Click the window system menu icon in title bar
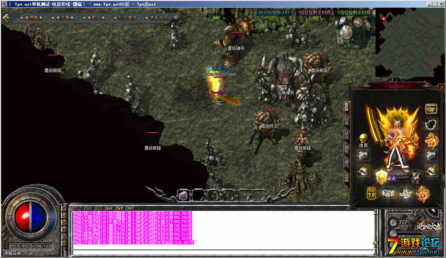The width and height of the screenshot is (446, 258). [4, 4]
